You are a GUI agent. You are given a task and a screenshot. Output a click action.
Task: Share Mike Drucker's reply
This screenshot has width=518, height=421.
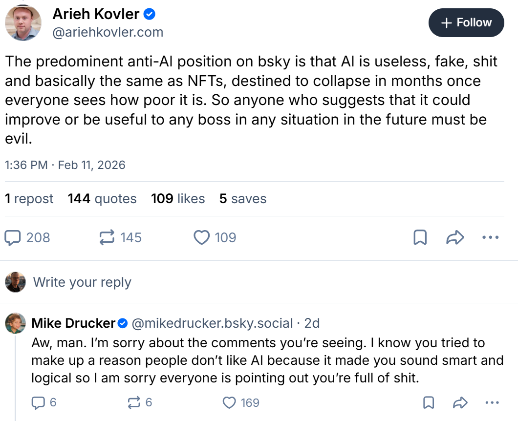click(460, 402)
